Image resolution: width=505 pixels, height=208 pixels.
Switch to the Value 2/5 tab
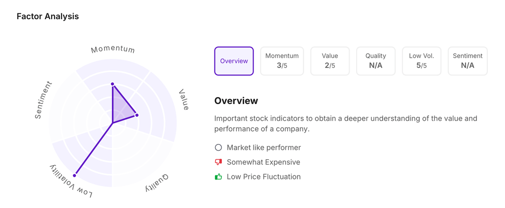pos(330,61)
